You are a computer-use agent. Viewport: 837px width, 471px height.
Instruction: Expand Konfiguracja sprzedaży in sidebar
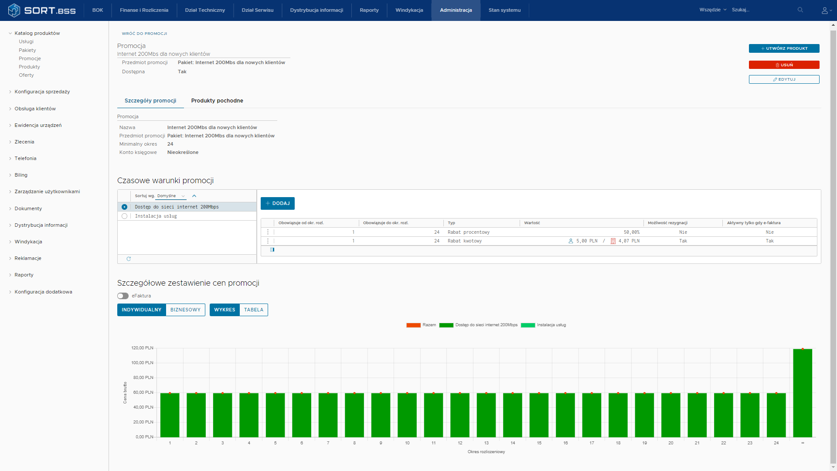coord(42,92)
